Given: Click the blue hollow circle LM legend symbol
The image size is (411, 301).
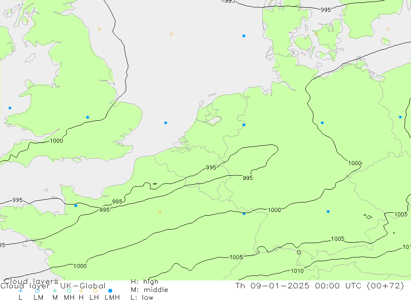Looking at the screenshot, I should (x=37, y=291).
